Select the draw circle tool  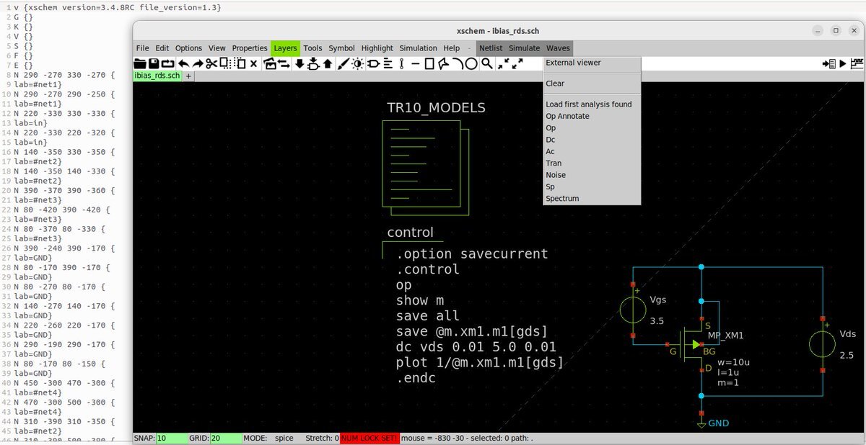coord(471,63)
